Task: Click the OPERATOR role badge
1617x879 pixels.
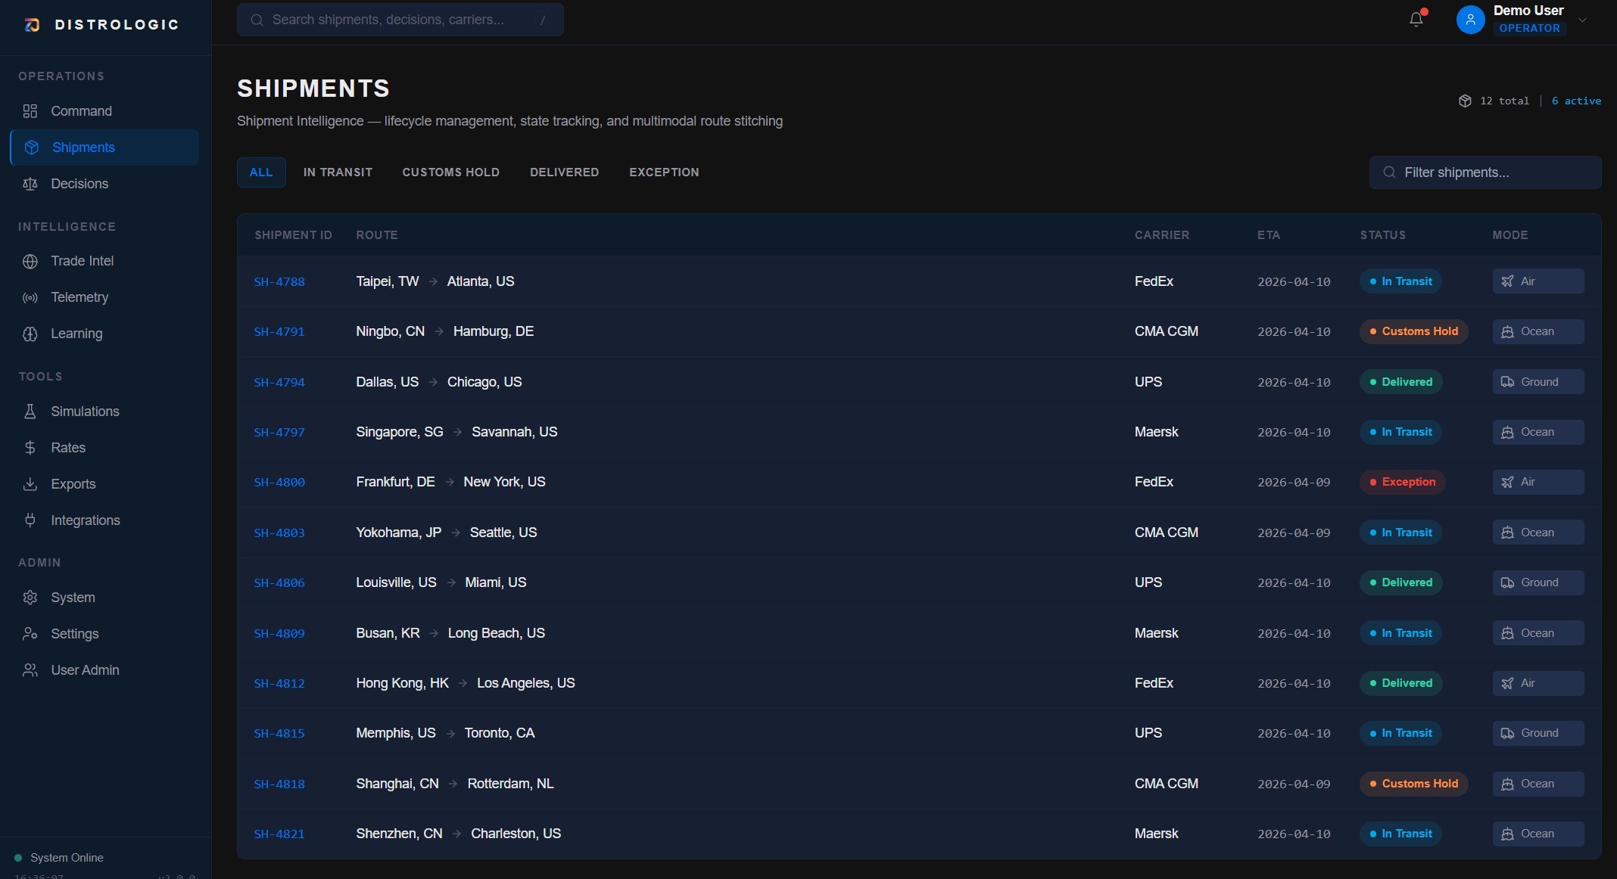Action: click(1529, 28)
